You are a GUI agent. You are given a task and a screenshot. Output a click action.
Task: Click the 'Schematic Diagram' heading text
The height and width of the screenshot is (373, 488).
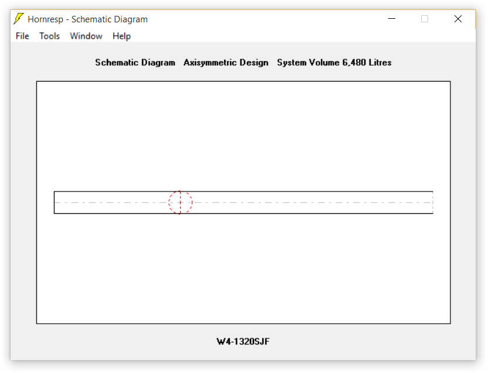(135, 62)
